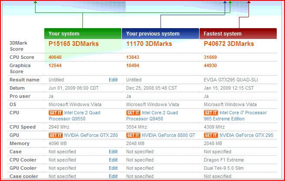Click CPU cooler Dragon F1 Extreme
The width and height of the screenshot is (285, 181).
click(224, 160)
